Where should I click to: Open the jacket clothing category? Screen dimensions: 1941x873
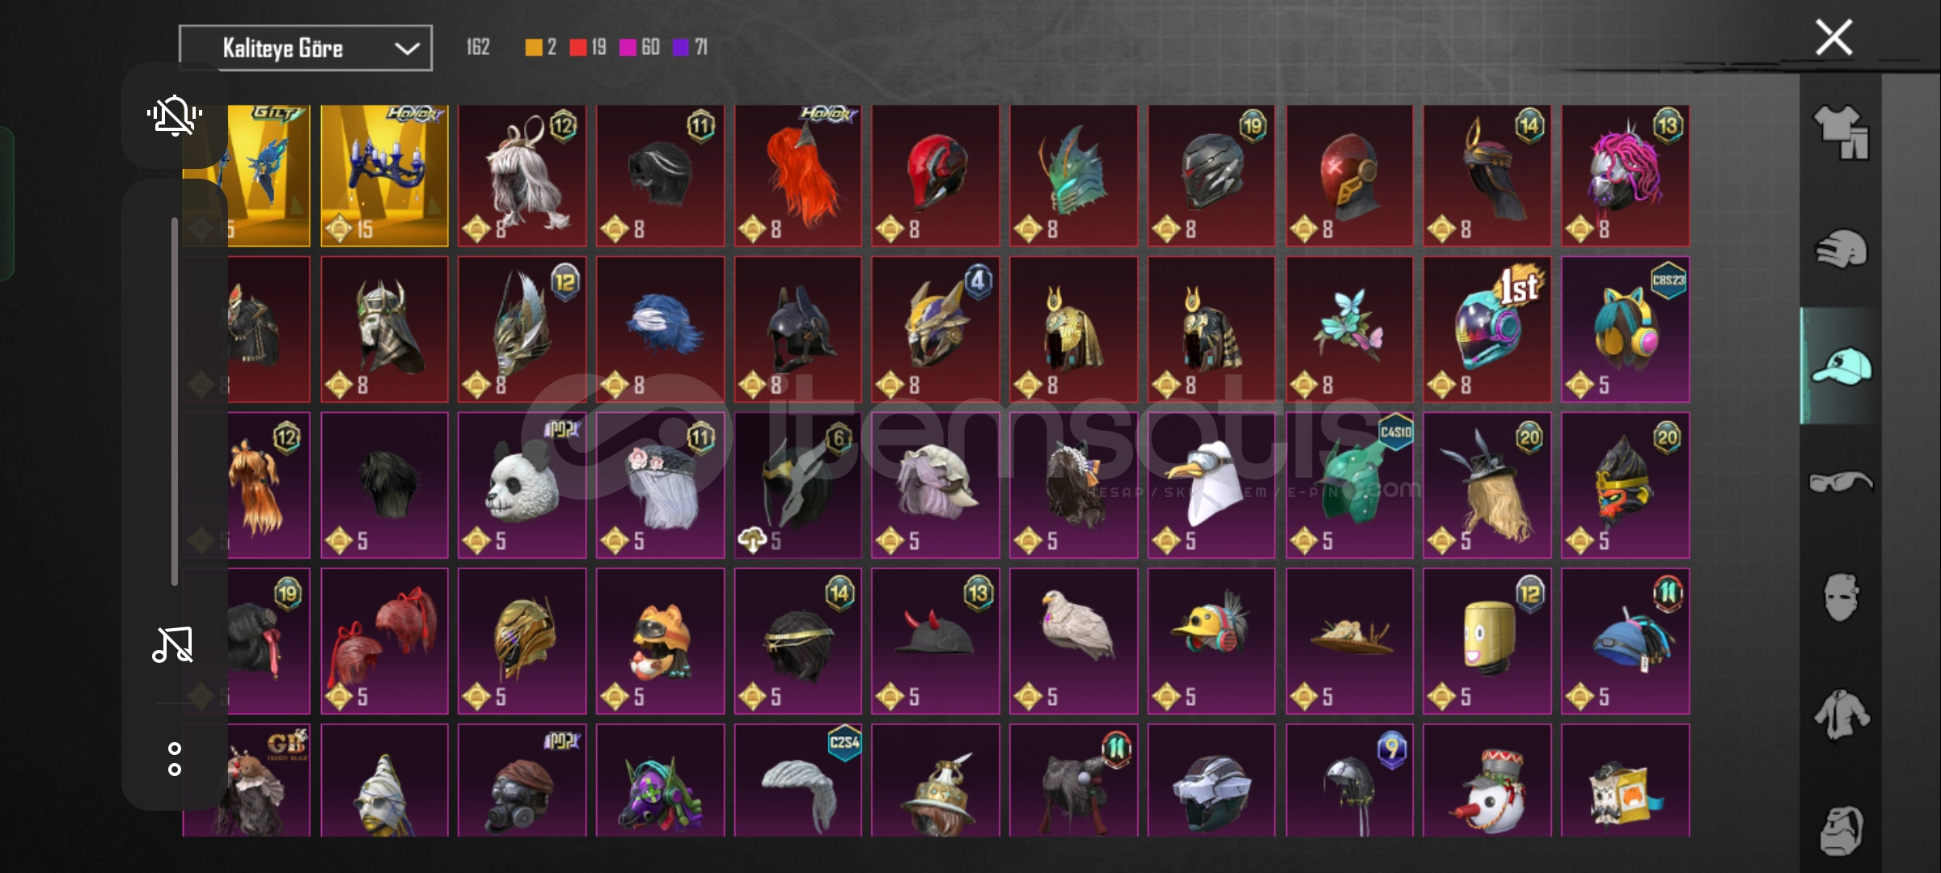click(1841, 715)
